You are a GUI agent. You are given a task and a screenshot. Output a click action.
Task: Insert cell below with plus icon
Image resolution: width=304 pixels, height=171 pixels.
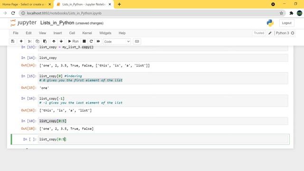pyautogui.click(x=21, y=41)
